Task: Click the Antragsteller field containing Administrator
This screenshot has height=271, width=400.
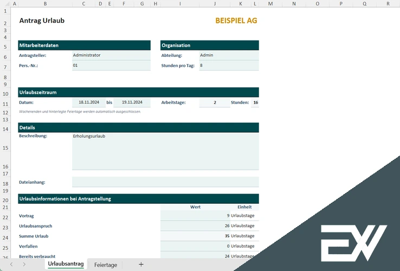Action: [x=111, y=55]
